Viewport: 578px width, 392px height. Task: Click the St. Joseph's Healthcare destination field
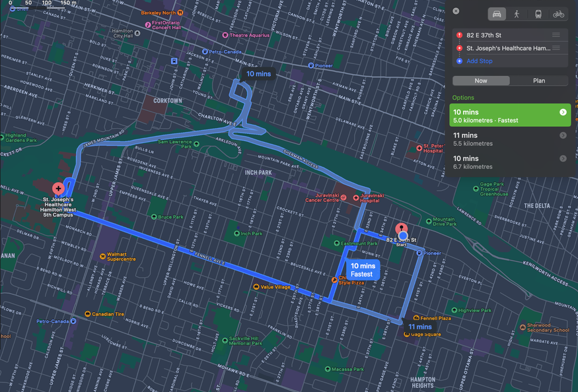click(510, 48)
